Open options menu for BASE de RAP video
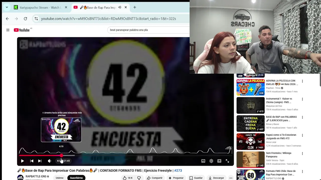Screen dimensions: 321x180 [x=302, y=117]
